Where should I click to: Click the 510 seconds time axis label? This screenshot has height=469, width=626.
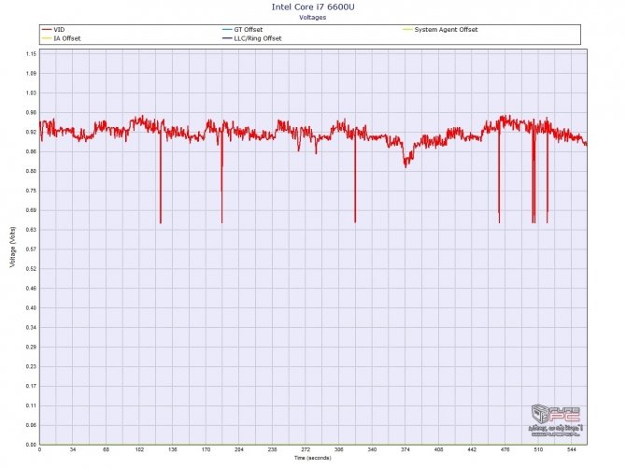click(x=538, y=449)
